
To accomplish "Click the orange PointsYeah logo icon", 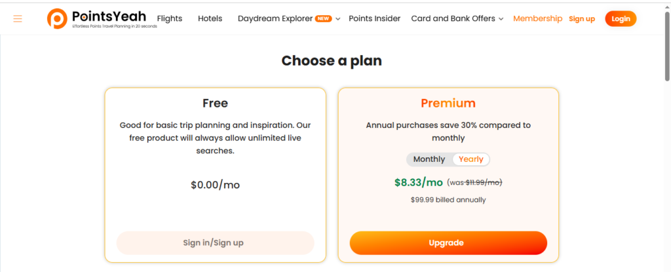I will point(57,18).
